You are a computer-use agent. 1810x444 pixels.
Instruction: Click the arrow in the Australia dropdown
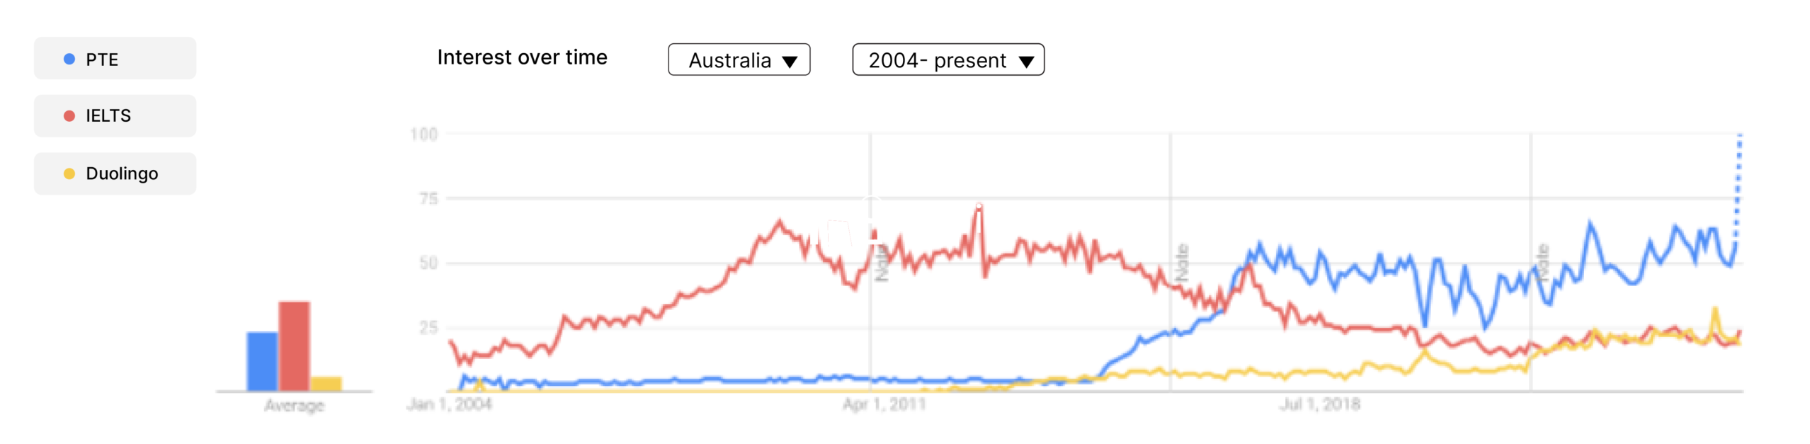coord(790,62)
